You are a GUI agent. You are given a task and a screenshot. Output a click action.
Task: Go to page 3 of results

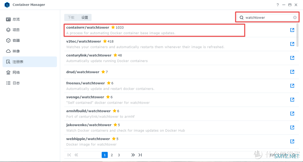119,155
